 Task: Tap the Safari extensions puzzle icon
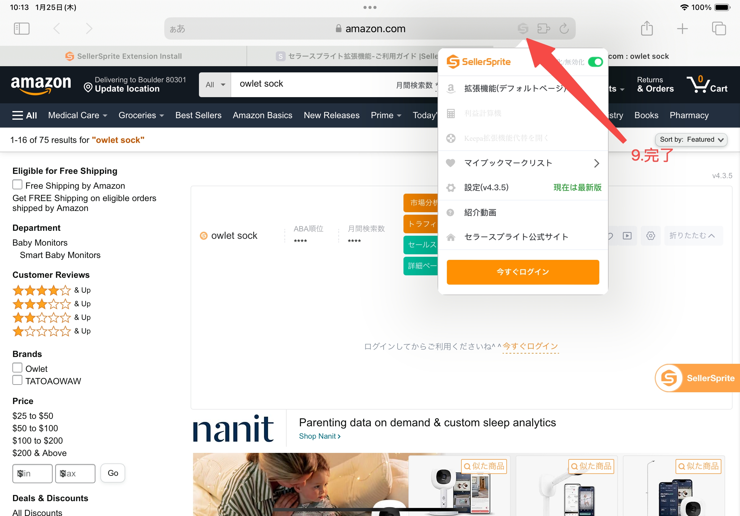point(544,29)
